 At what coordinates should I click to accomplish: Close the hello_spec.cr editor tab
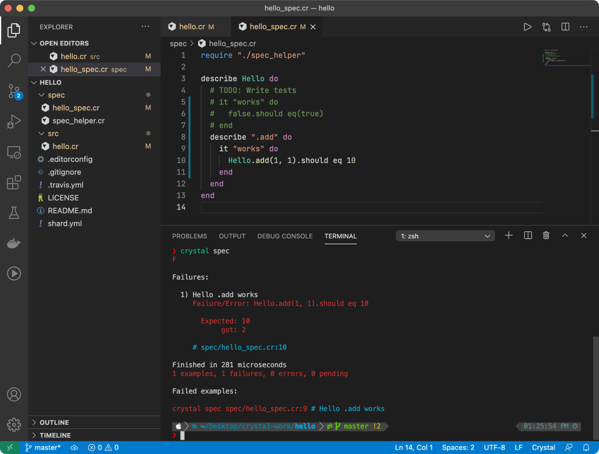coord(313,27)
